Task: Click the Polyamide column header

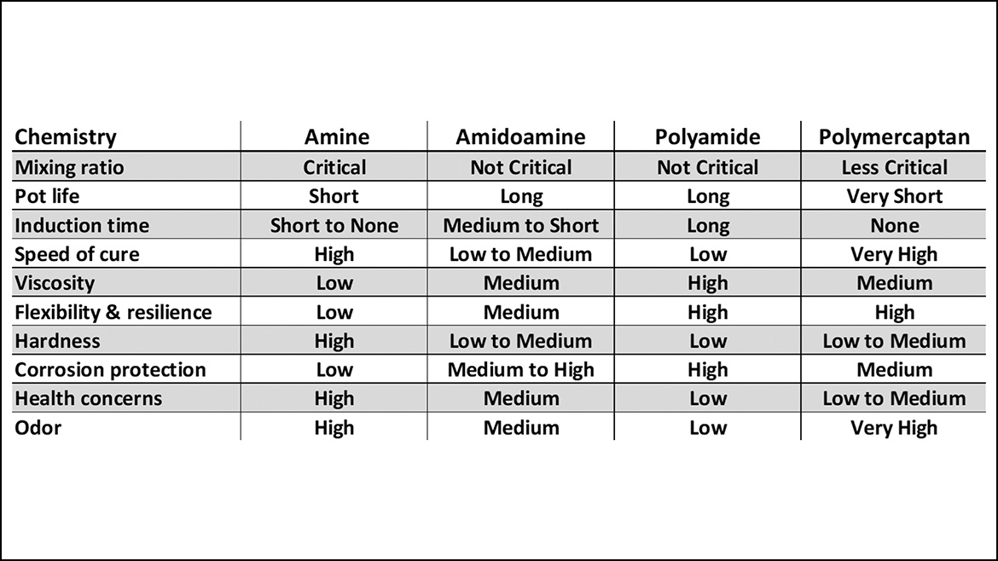Action: coord(707,137)
